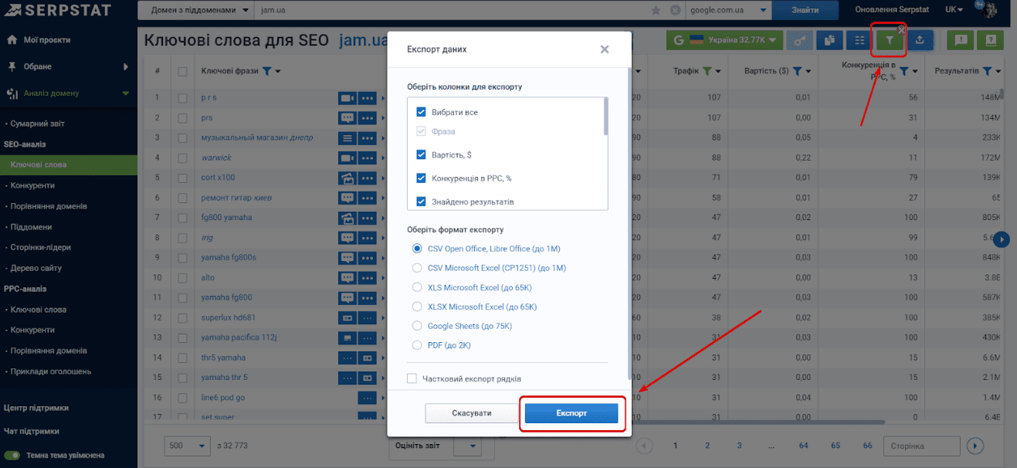Viewport: 1017px width, 468px height.
Task: Click filter icon on Вартість ($) column
Action: 796,71
